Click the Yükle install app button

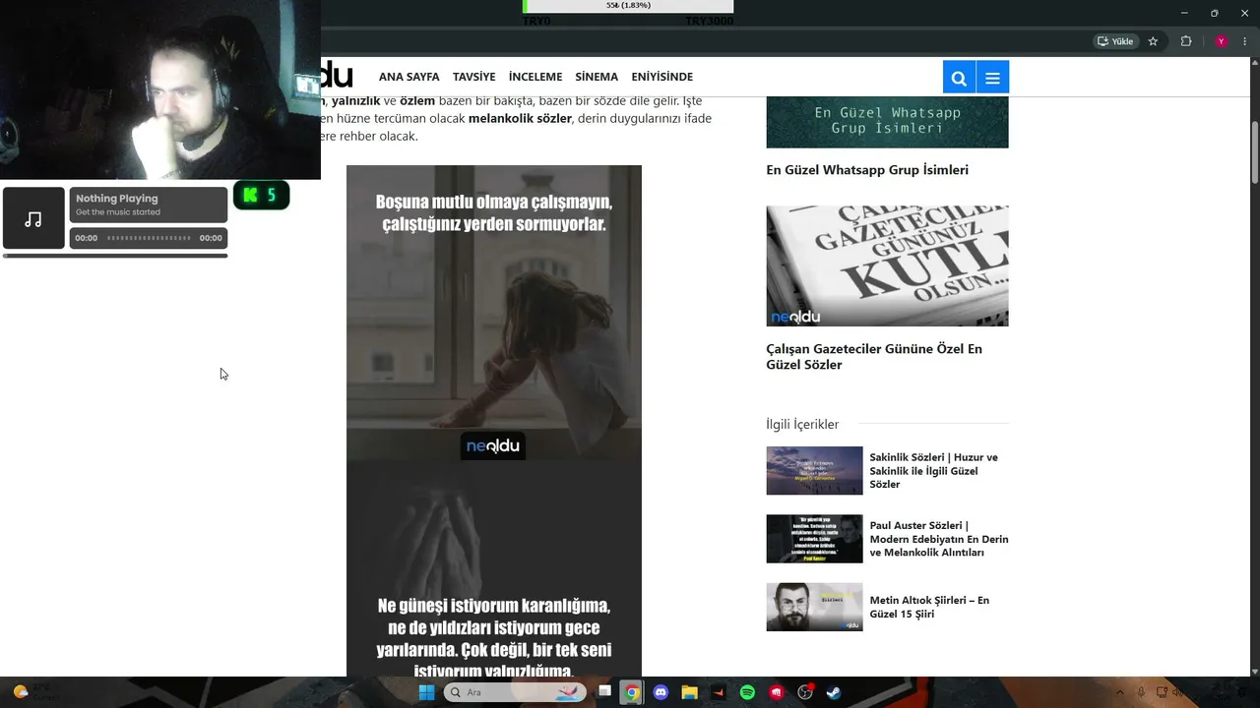pos(1115,41)
